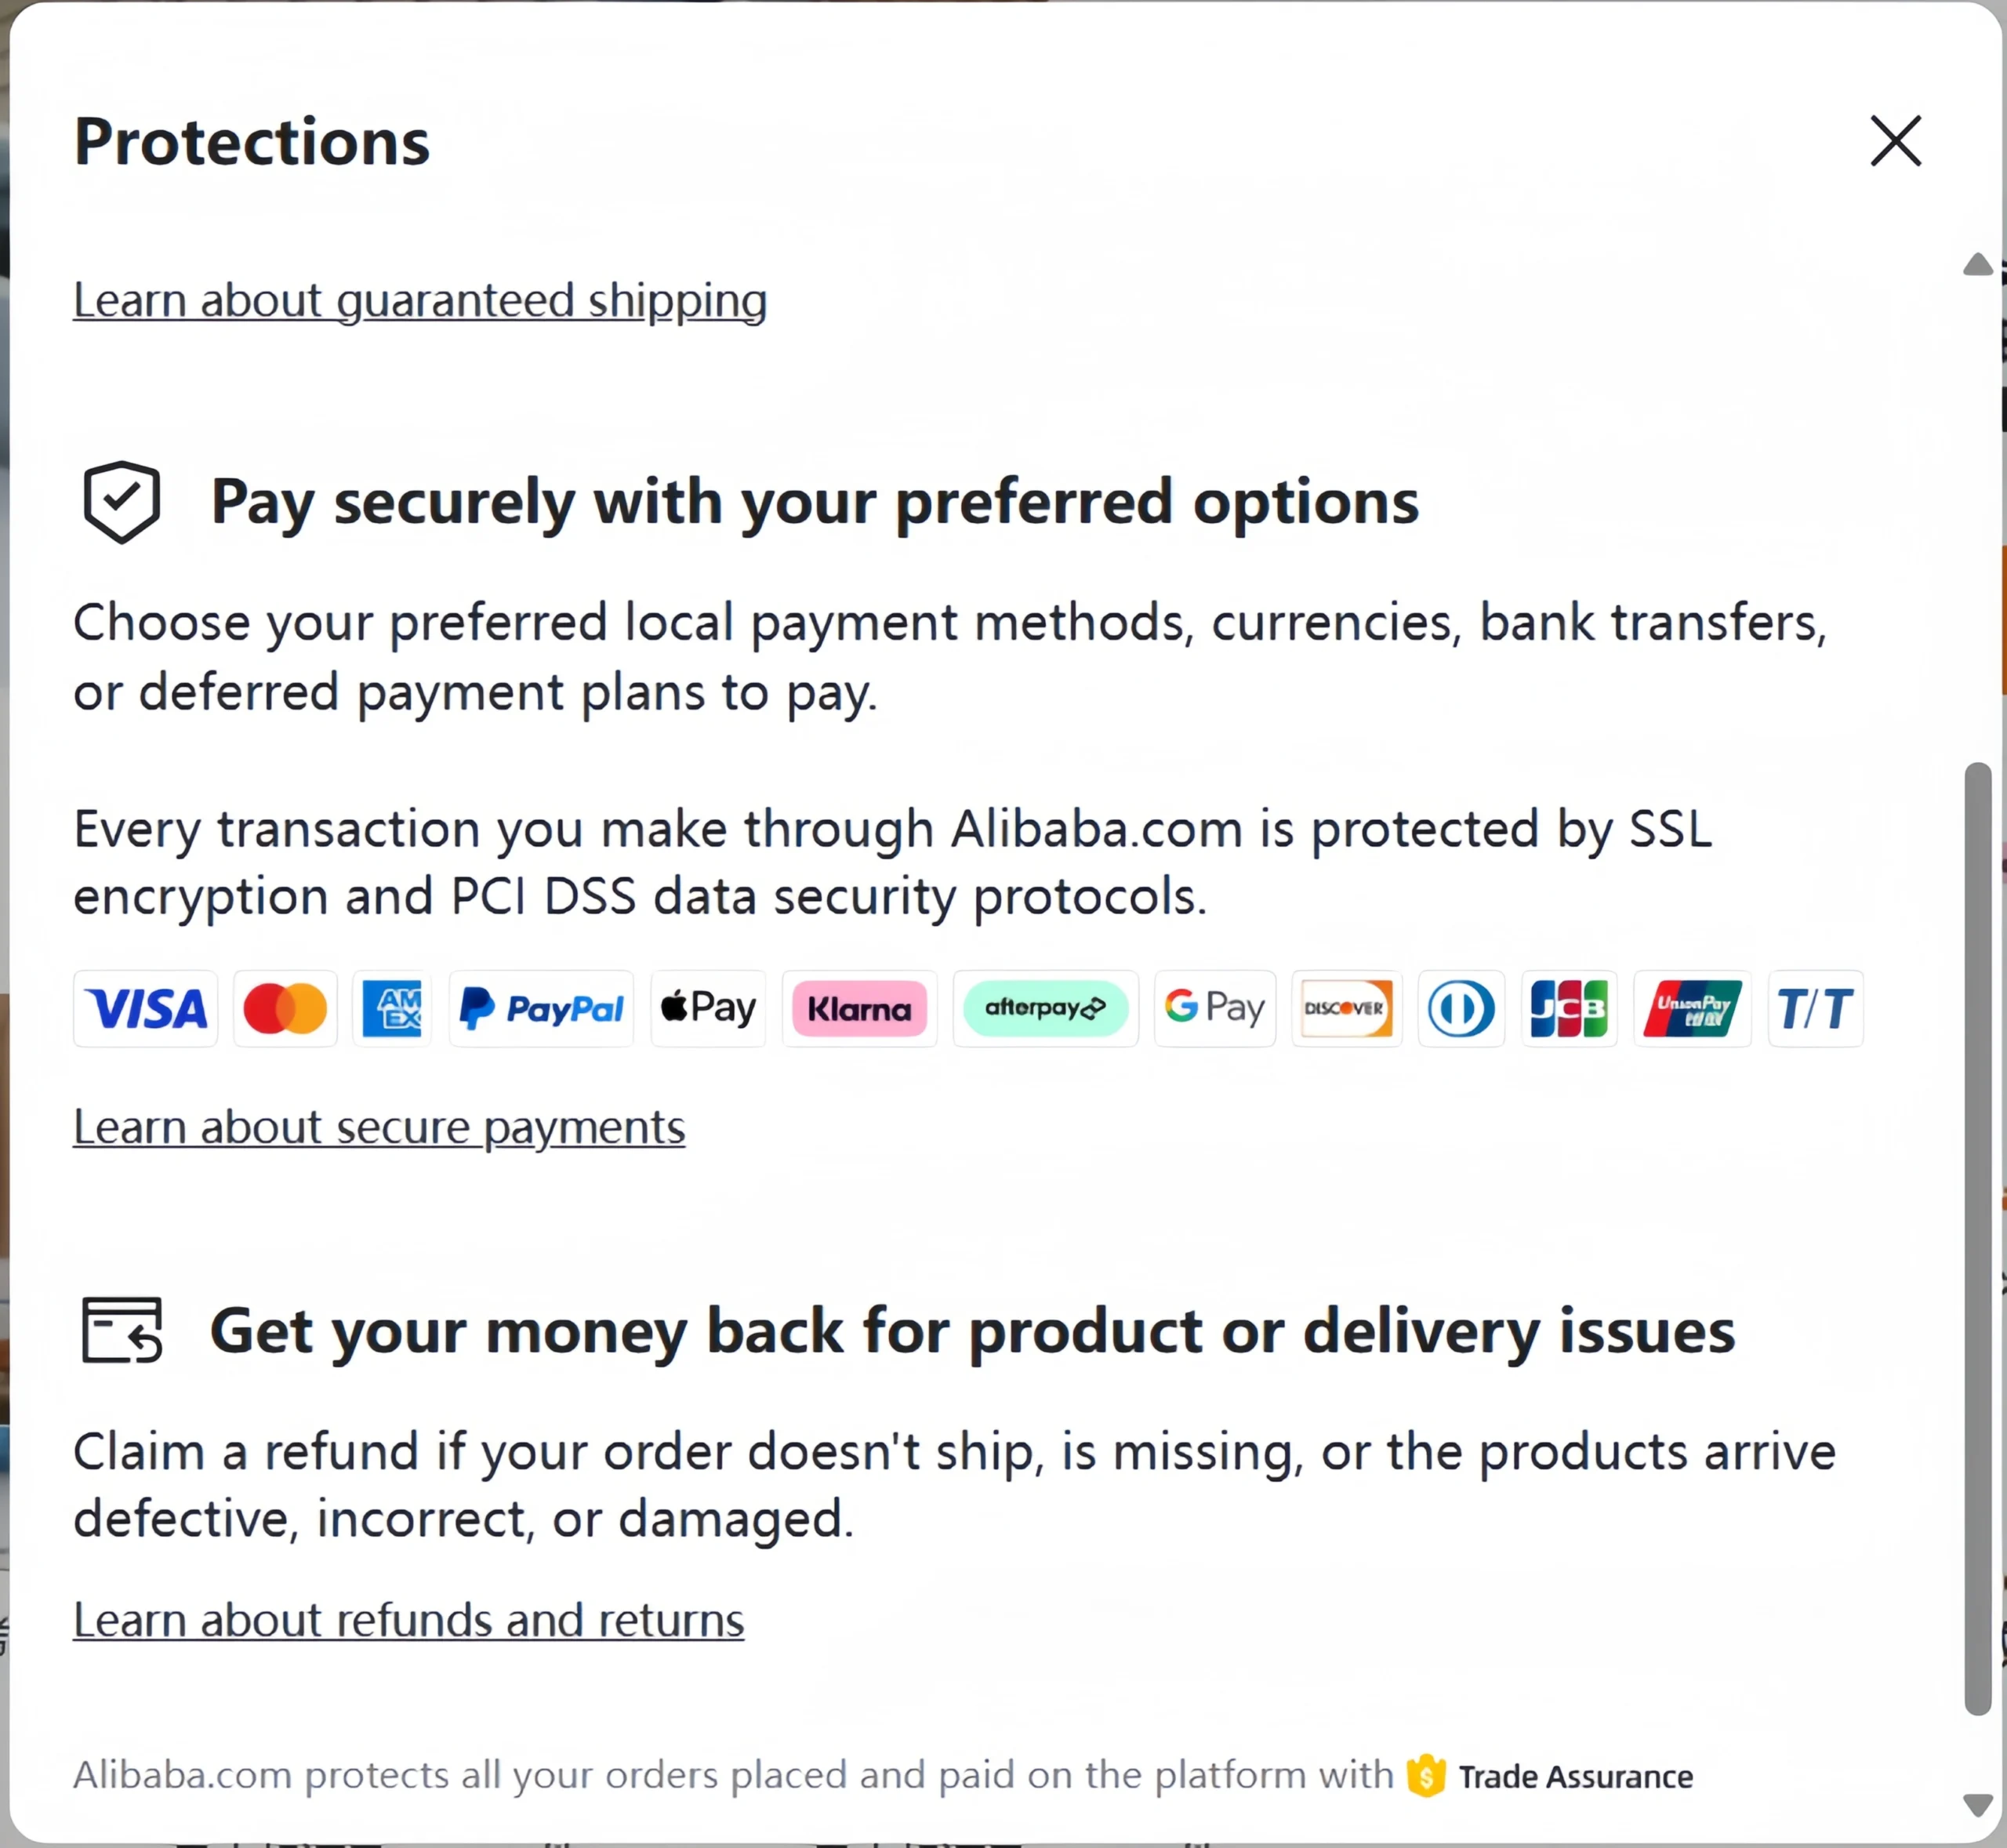
Task: Open Learn about refunds and returns link
Action: coord(409,1620)
